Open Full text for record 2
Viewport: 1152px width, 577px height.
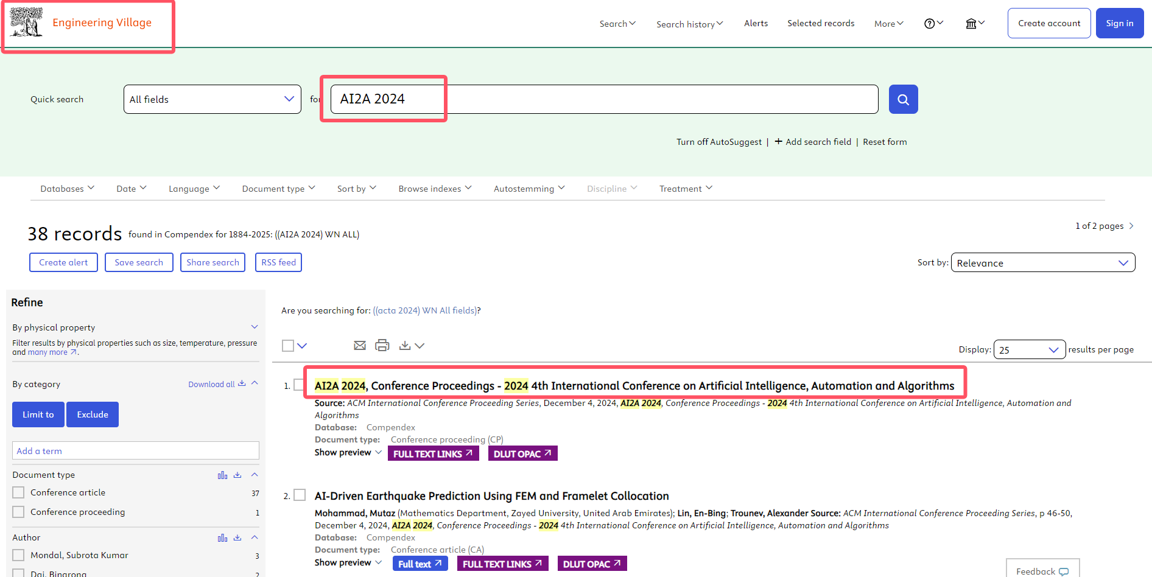pyautogui.click(x=420, y=564)
